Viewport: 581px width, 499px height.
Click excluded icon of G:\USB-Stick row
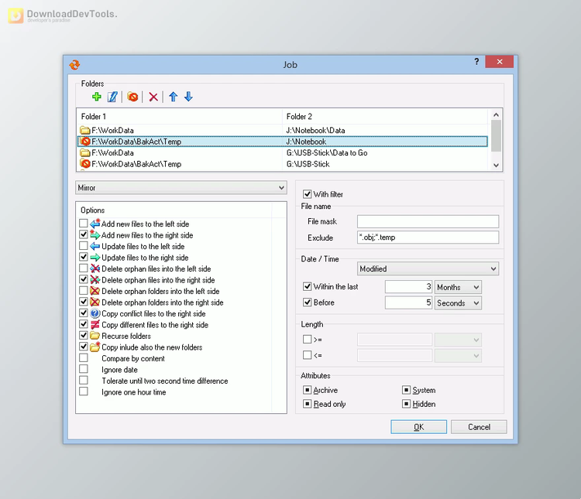coord(85,164)
